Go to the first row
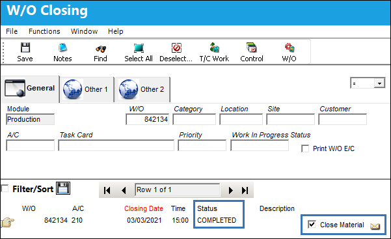This screenshot has width=391, height=239. pyautogui.click(x=107, y=190)
